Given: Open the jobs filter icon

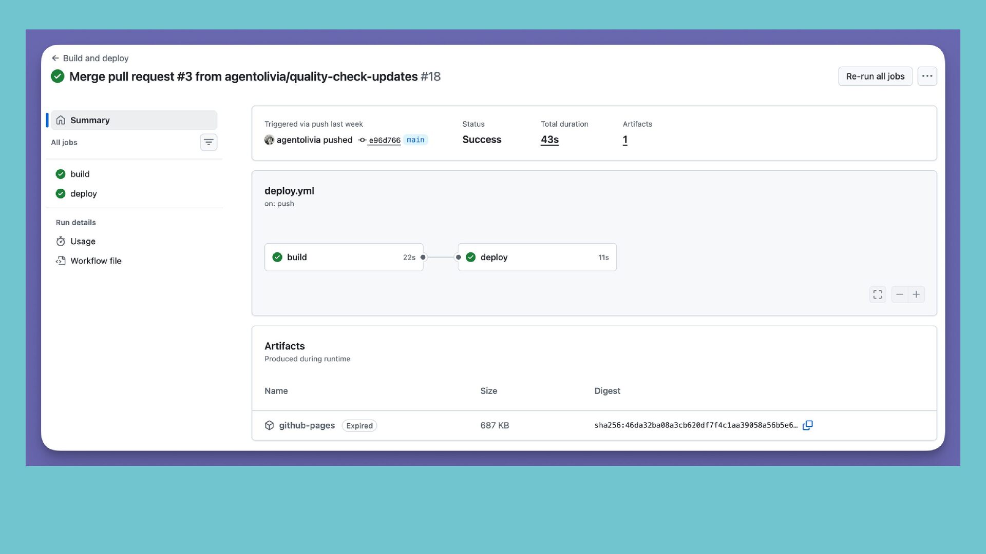Looking at the screenshot, I should 208,142.
